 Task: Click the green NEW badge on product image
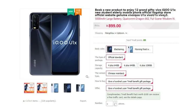point(71,12)
